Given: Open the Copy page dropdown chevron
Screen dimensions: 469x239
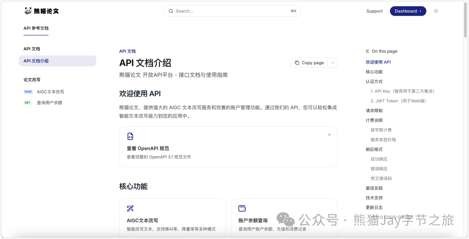Looking at the screenshot, I should coord(333,63).
